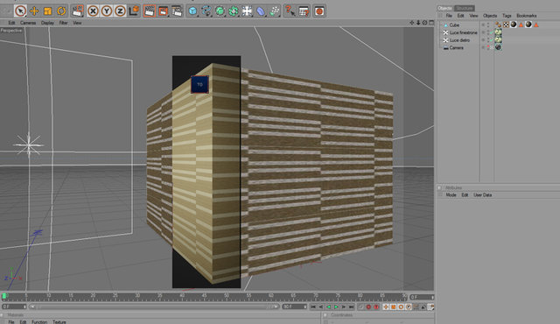Viewport: 560px width, 324px height.
Task: Open the Object Manager Tags menu
Action: 507,16
